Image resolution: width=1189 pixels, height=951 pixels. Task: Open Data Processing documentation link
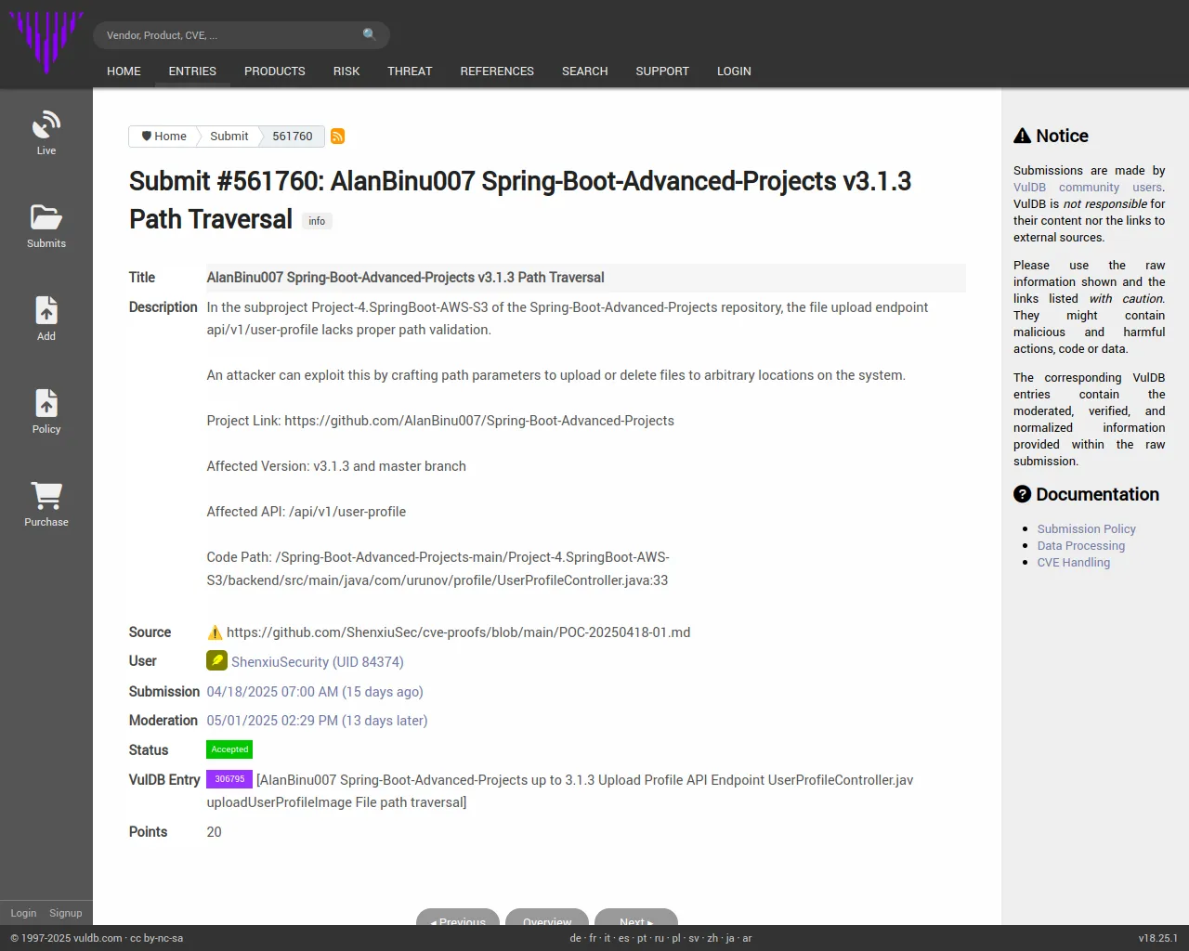tap(1080, 546)
